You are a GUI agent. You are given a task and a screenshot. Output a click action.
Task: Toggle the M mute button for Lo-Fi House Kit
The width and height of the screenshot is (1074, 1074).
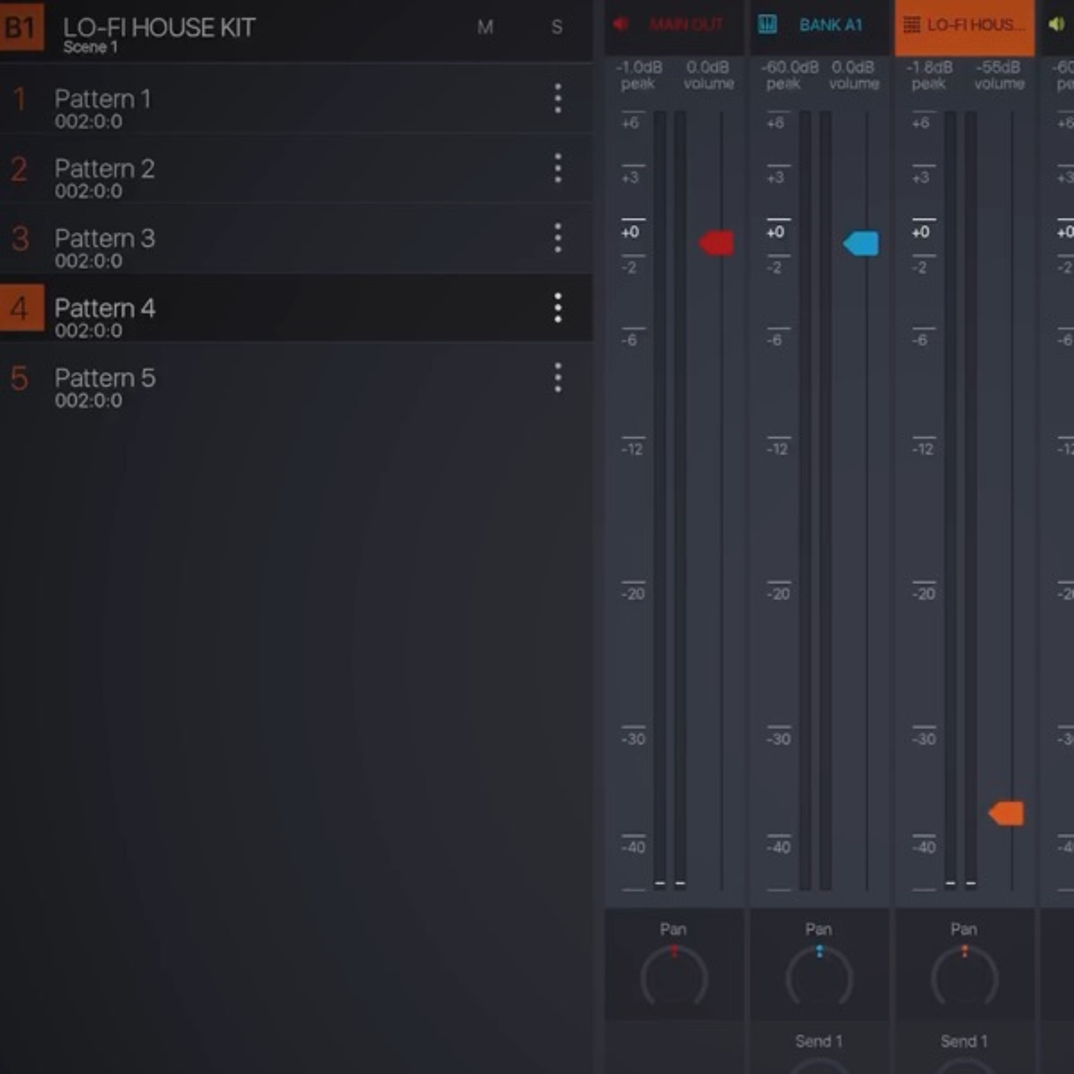(x=485, y=27)
